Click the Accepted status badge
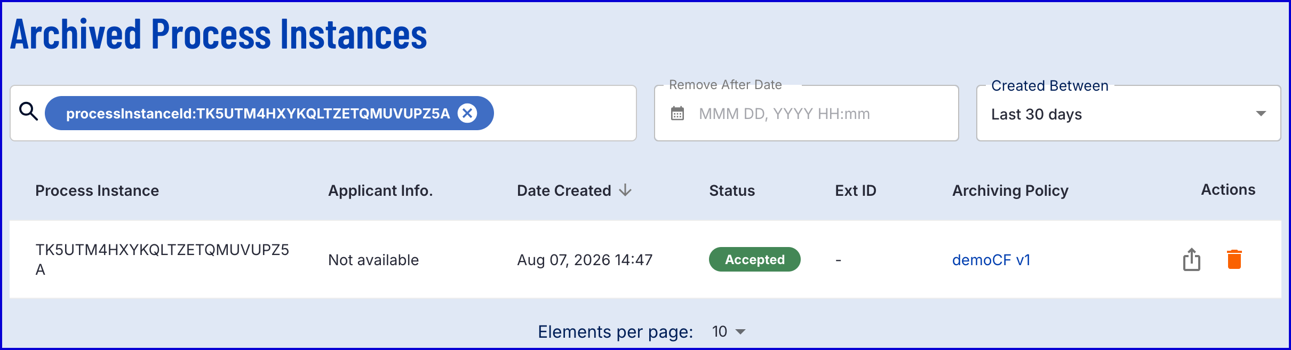Image resolution: width=1291 pixels, height=350 pixels. [x=754, y=259]
